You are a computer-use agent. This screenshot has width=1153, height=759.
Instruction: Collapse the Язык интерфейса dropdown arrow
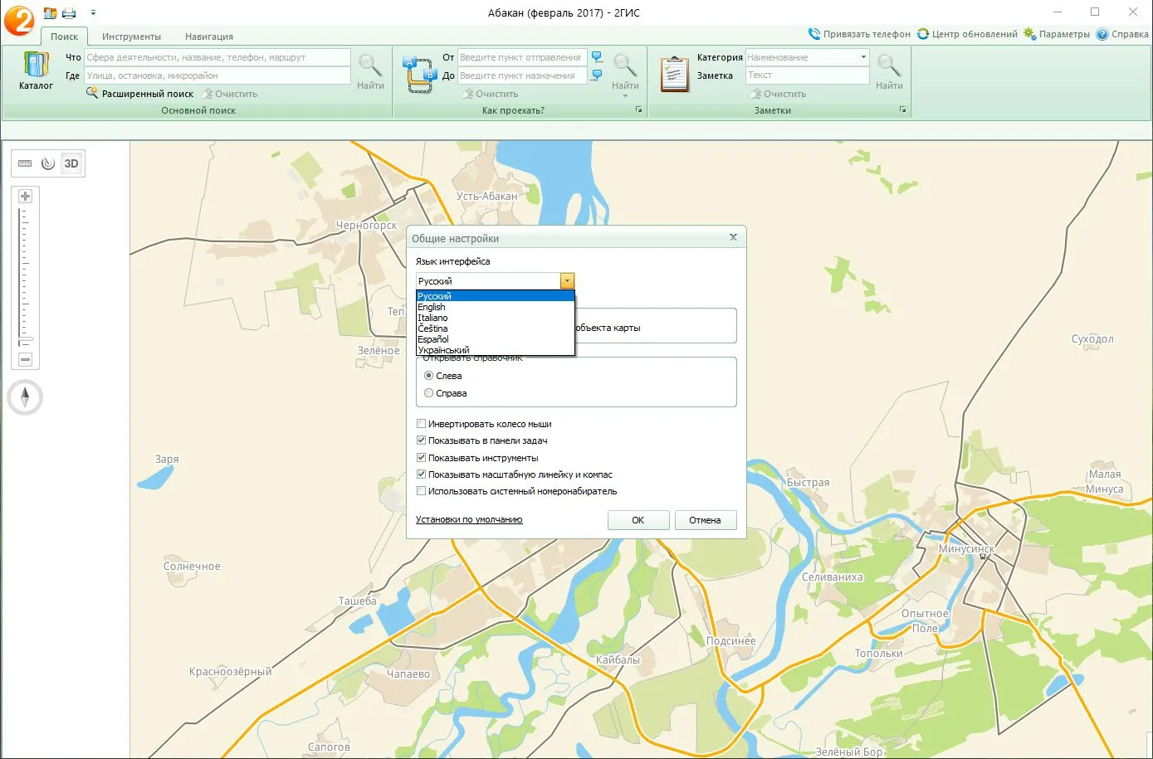(567, 281)
